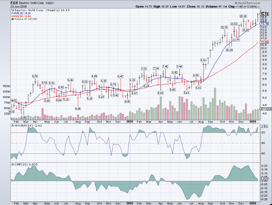The image size is (272, 205).
Task: Click the 15.10 peak price annotation
Action: [243, 16]
